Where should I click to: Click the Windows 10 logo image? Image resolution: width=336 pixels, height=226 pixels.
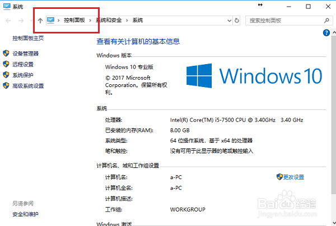[x=254, y=76]
